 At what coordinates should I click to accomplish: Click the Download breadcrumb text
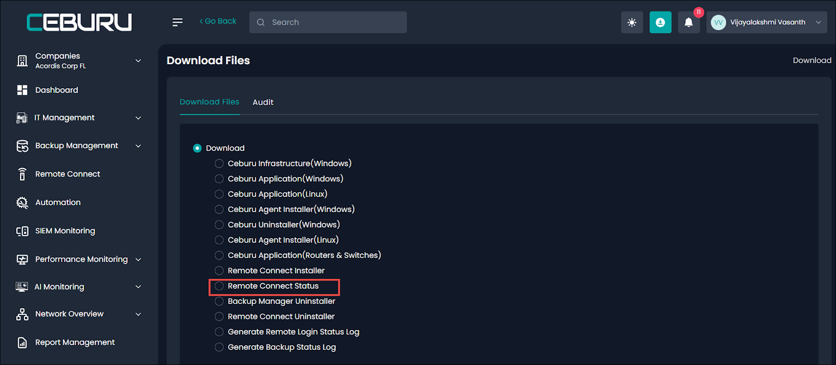tap(812, 61)
